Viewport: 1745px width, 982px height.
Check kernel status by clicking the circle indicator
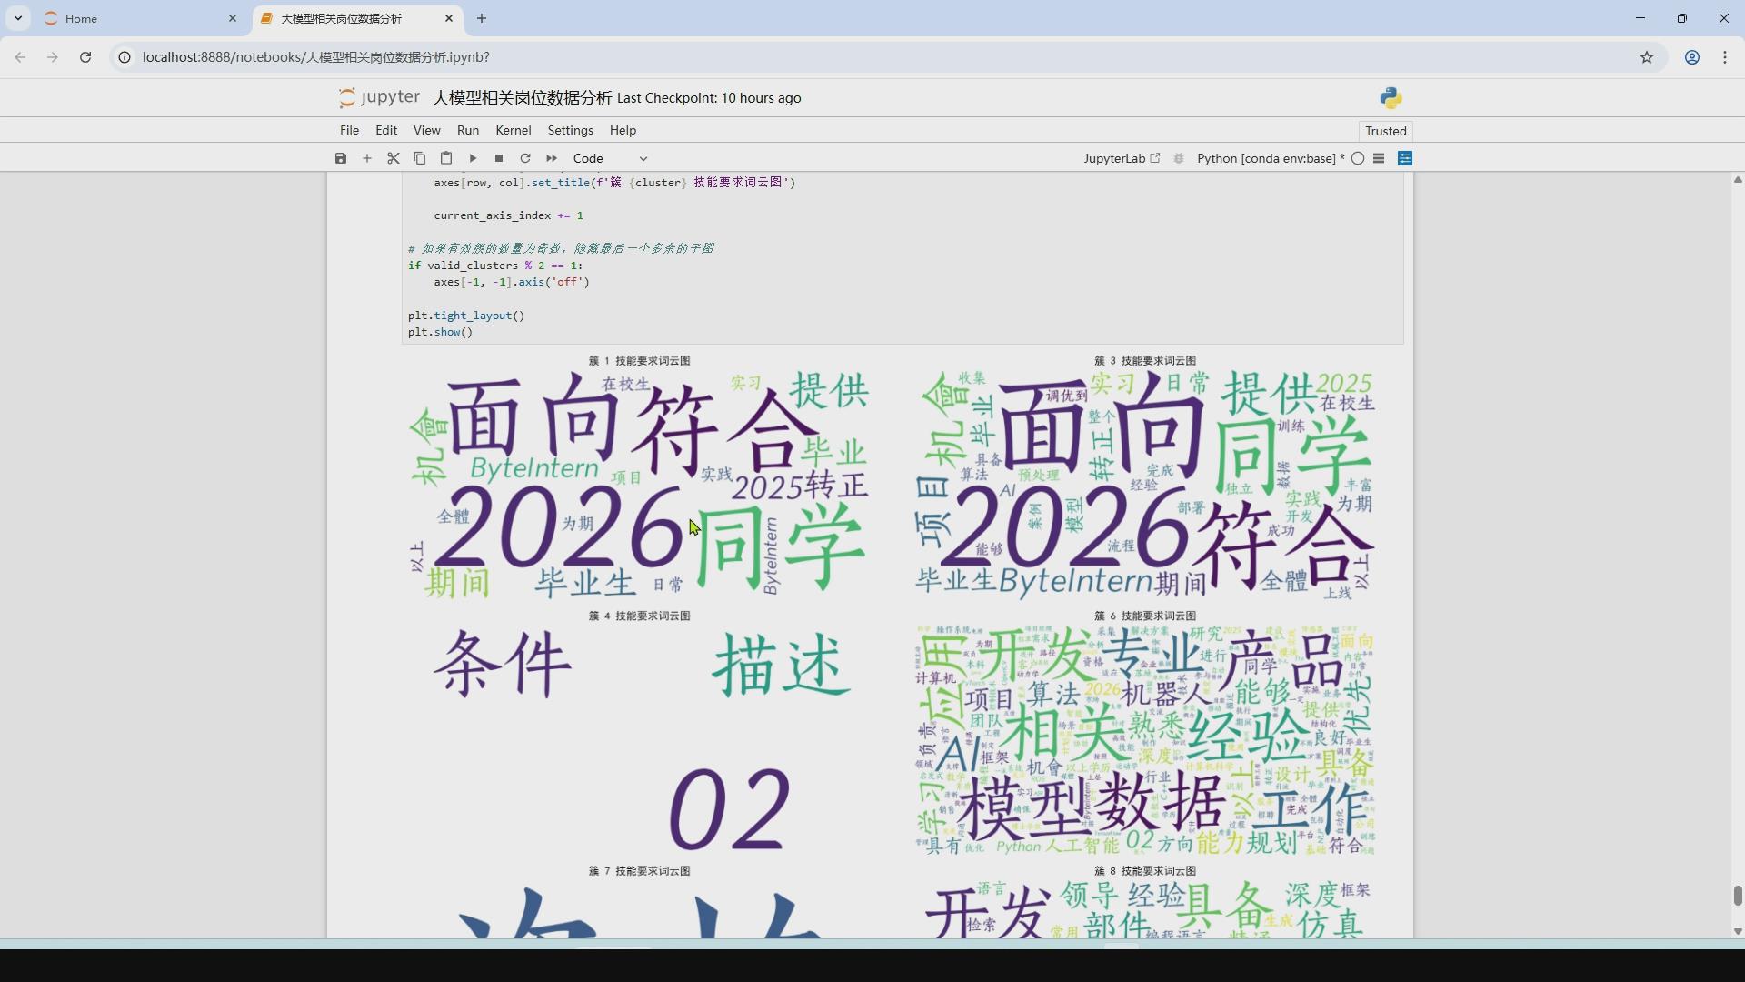(x=1358, y=157)
